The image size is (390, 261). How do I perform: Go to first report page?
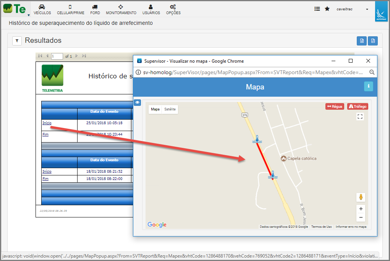pos(40,56)
